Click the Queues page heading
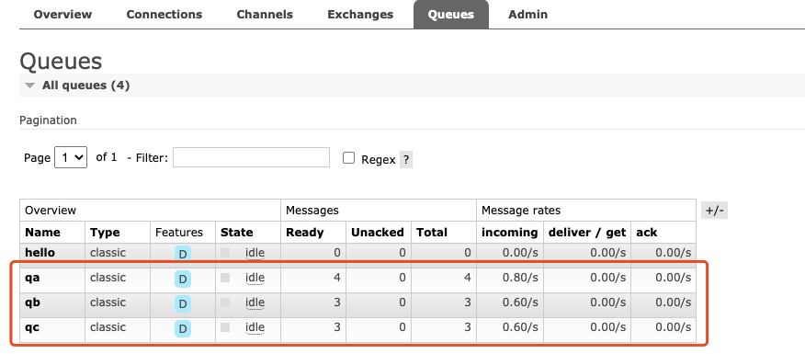 click(61, 61)
